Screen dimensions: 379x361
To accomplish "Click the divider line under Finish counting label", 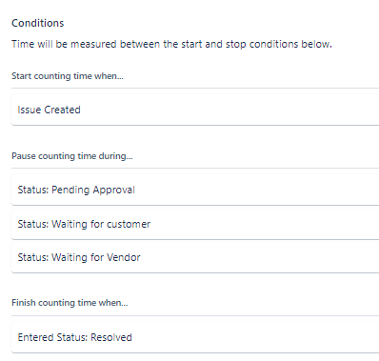I will [x=195, y=315].
